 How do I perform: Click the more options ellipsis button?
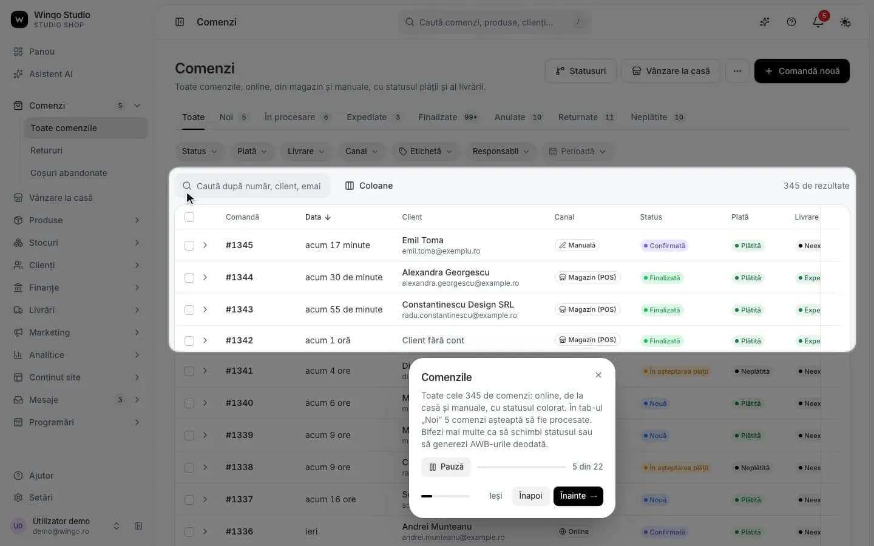(737, 71)
